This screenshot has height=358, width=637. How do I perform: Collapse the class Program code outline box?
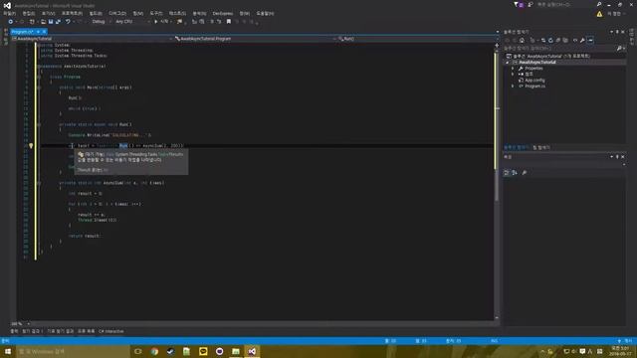39,77
